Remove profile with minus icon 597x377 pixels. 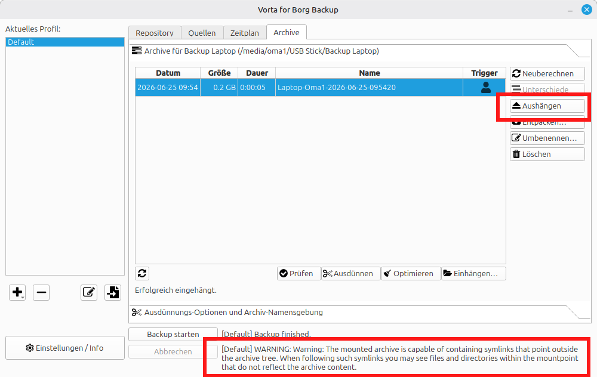click(x=41, y=292)
